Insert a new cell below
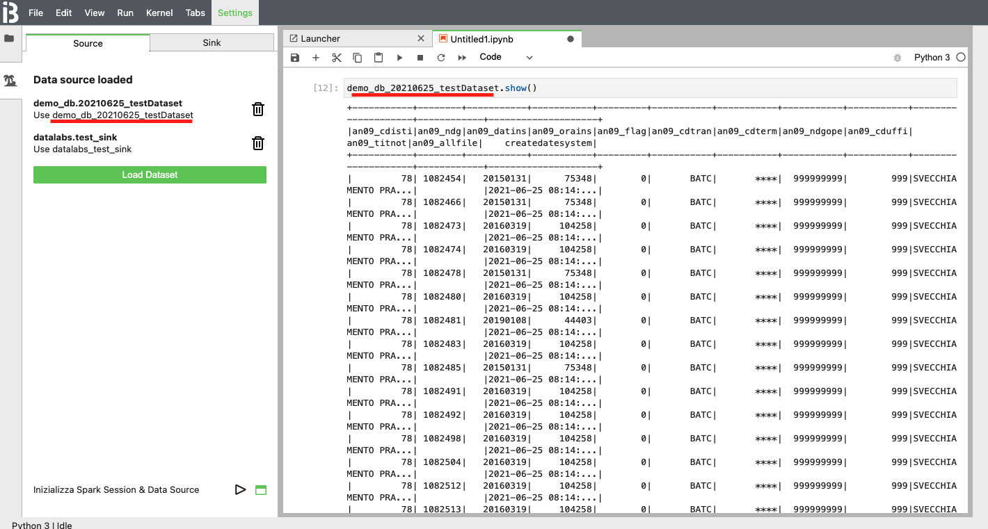 click(316, 58)
